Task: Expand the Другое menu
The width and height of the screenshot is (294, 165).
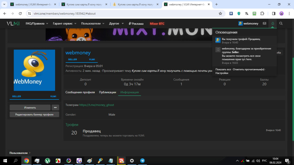Action: click(x=116, y=23)
